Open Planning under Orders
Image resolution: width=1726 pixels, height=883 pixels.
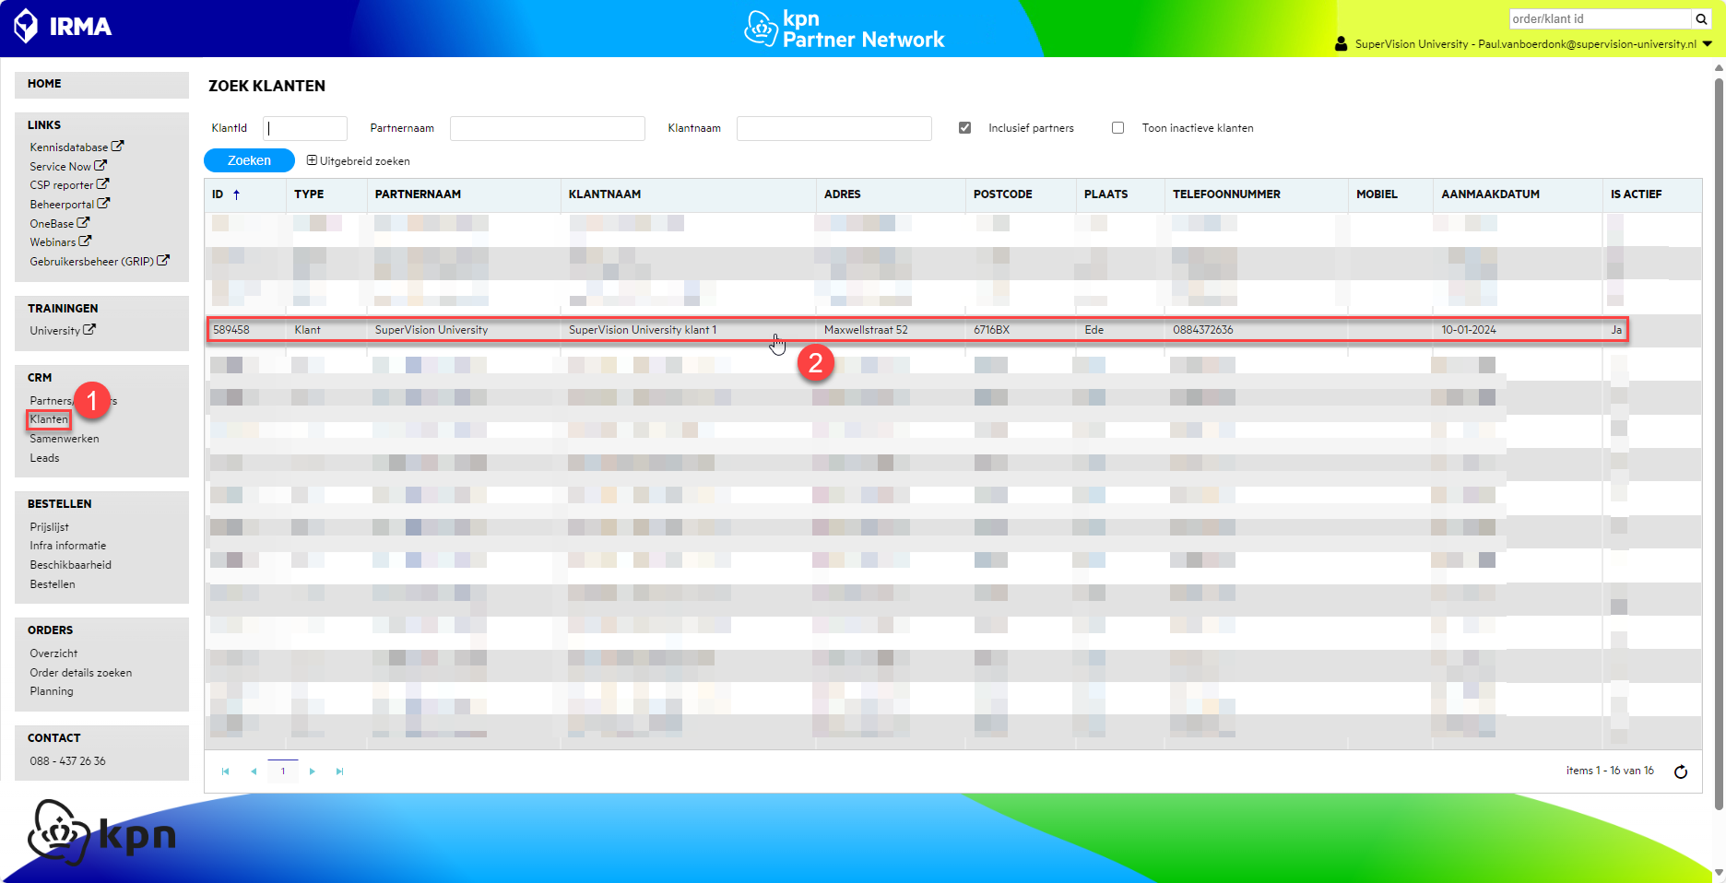52,691
